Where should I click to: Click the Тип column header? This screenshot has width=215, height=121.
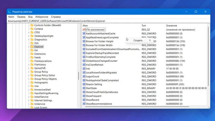click(144, 26)
